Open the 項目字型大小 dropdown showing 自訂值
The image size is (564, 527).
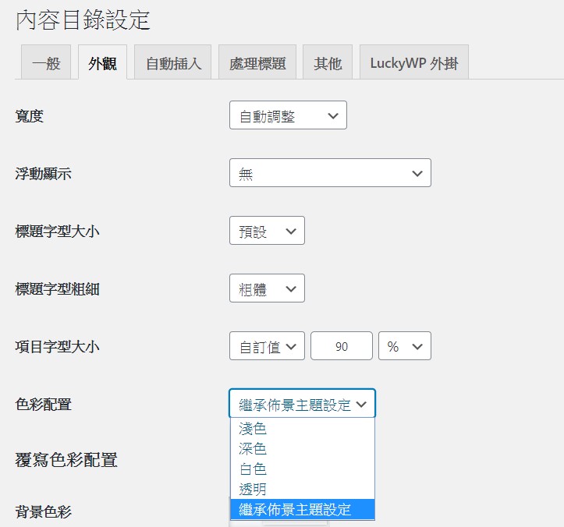pyautogui.click(x=267, y=346)
